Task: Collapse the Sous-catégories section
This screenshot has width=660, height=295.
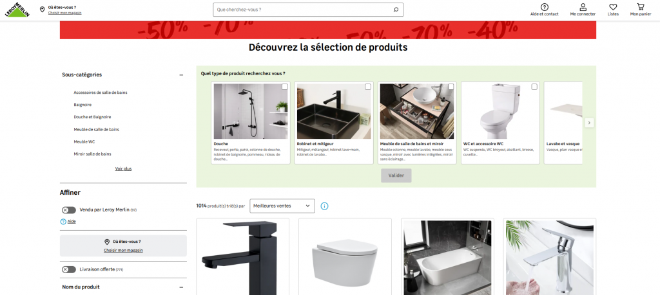Action: click(181, 75)
